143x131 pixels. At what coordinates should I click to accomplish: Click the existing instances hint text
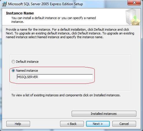coord(66,95)
